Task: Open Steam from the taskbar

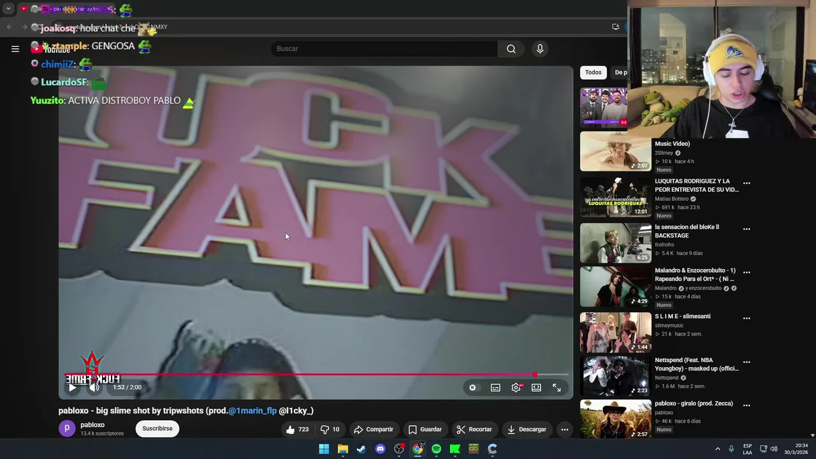Action: 361,449
